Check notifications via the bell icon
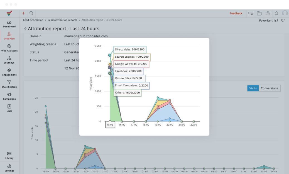 [x=276, y=13]
